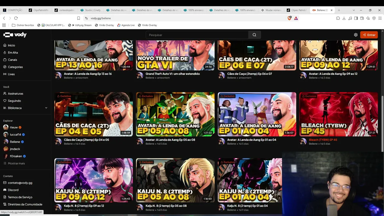Open the tab search dropdown arrow
The height and width of the screenshot is (216, 384).
[x=354, y=10]
